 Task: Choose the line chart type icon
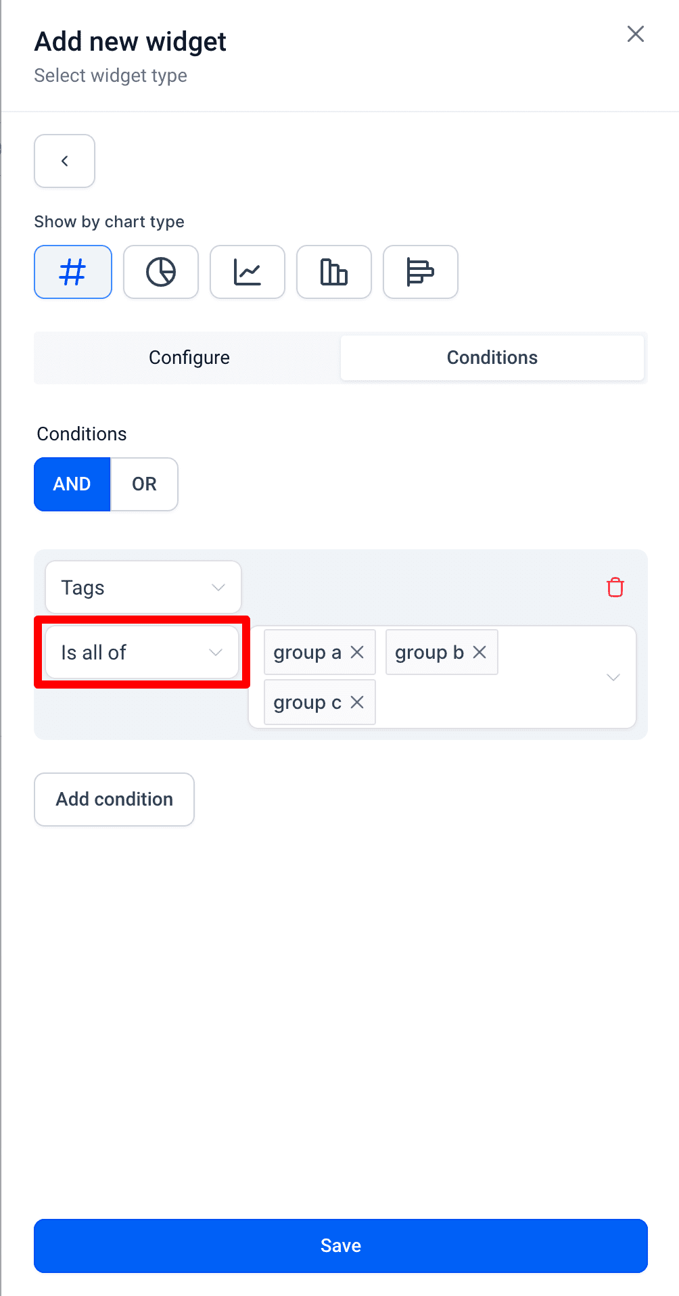pyautogui.click(x=248, y=272)
